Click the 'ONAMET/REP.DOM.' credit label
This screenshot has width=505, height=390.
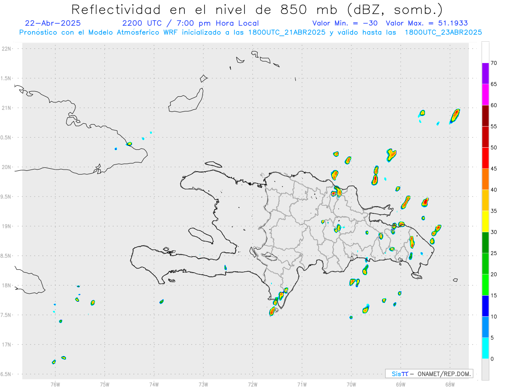point(444,374)
